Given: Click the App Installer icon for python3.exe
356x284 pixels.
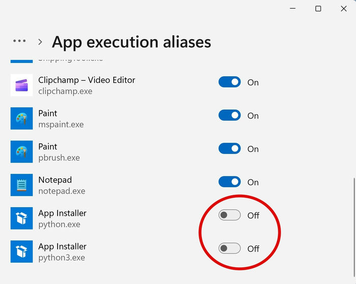Looking at the screenshot, I should [x=21, y=251].
